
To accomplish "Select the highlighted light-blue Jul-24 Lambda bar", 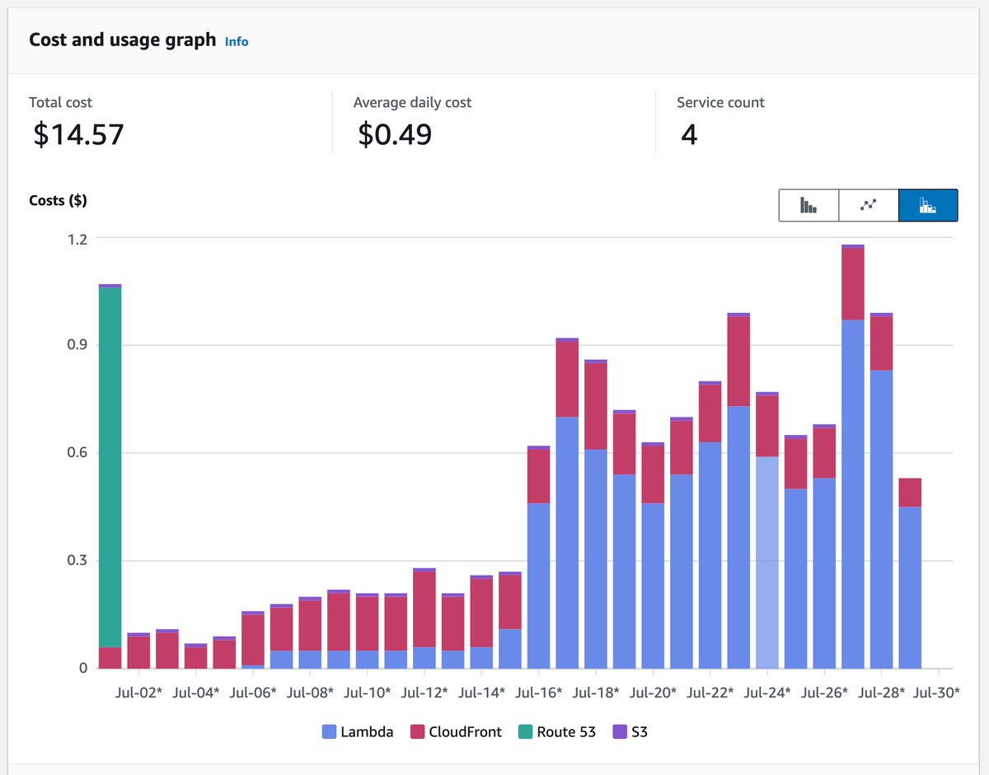I will coord(767,562).
